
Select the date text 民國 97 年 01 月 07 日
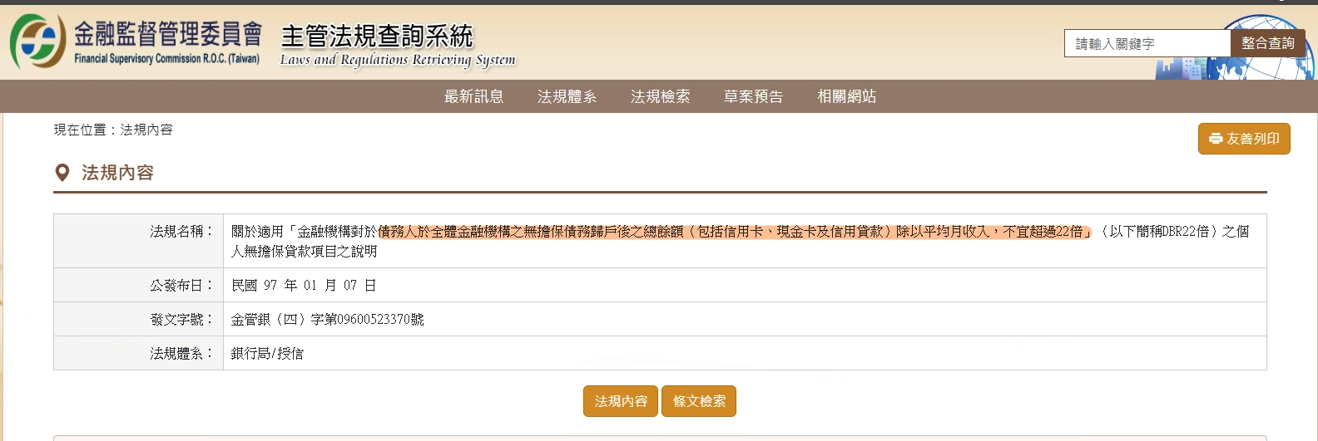pos(304,285)
